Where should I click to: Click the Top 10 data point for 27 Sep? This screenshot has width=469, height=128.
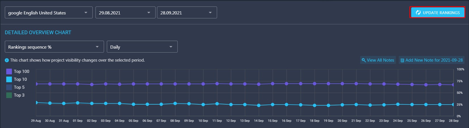click(440, 105)
